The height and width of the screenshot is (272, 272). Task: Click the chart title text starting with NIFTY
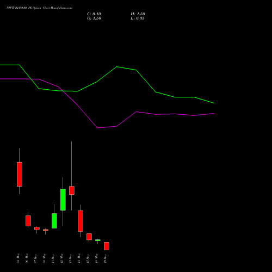tap(39, 8)
